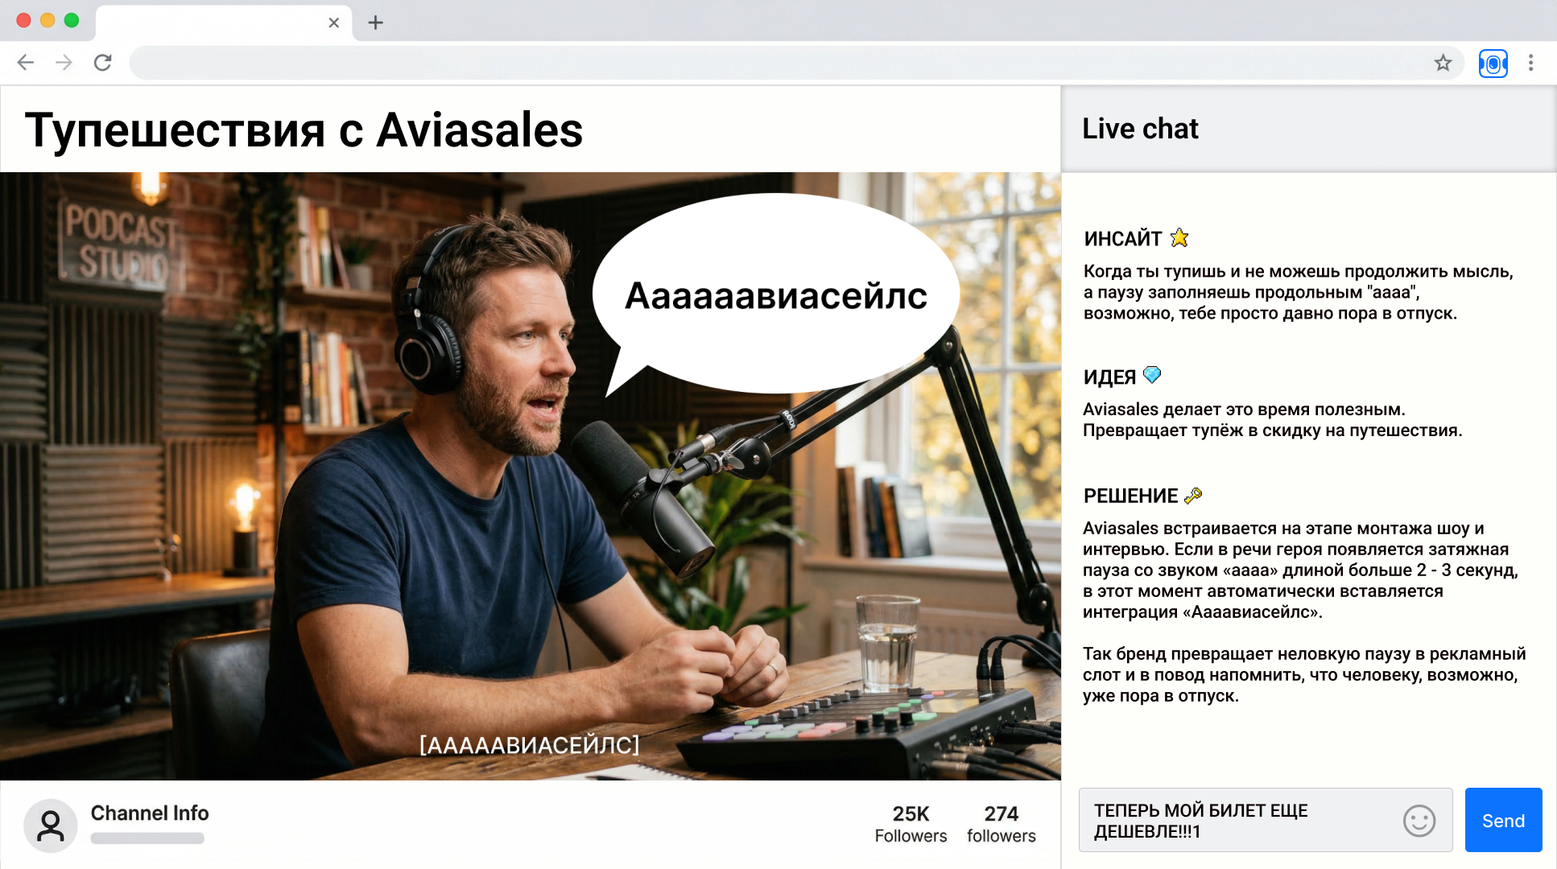Click the browser forward arrow
This screenshot has height=869, width=1557.
64,63
